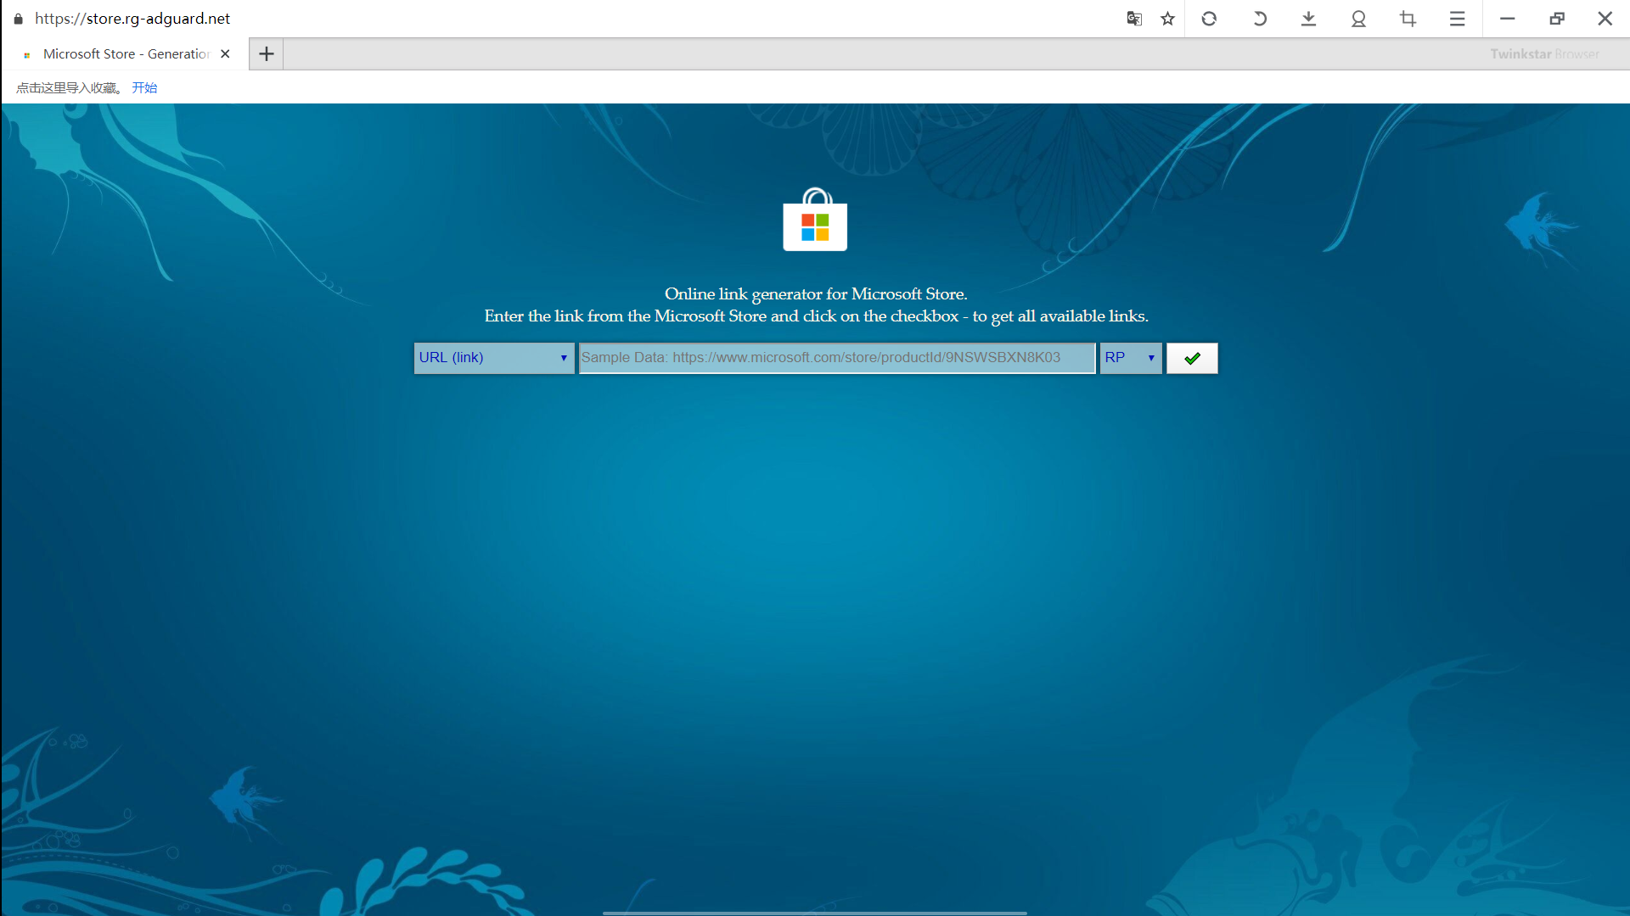This screenshot has height=916, width=1630.
Task: Expand the RP channel dropdown
Action: click(x=1130, y=357)
